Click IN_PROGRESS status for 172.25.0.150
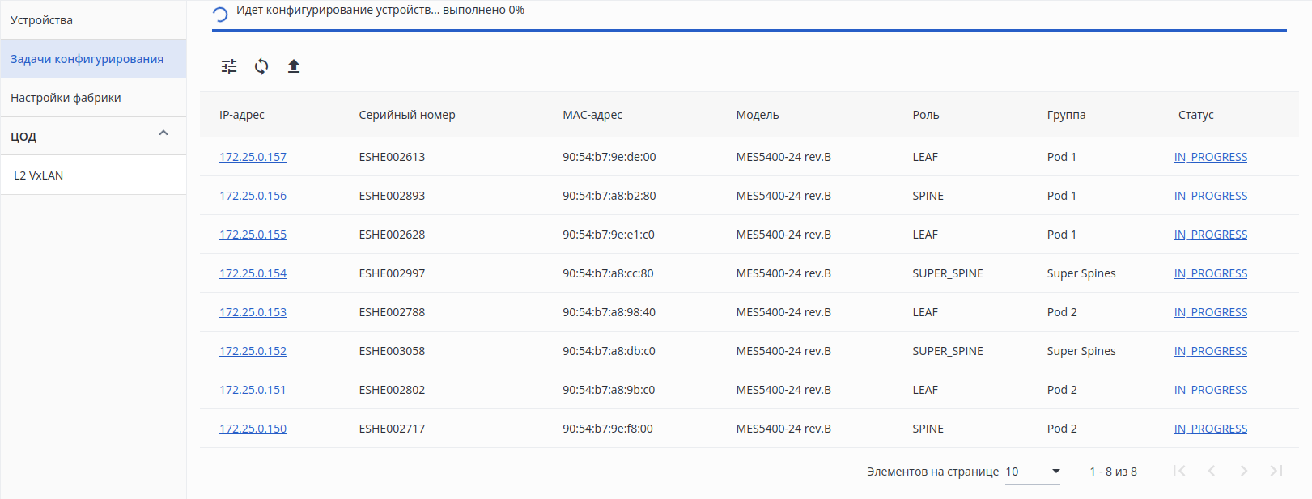 coord(1210,429)
